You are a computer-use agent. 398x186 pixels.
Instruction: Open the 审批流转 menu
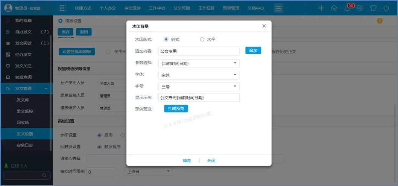coord(132,8)
